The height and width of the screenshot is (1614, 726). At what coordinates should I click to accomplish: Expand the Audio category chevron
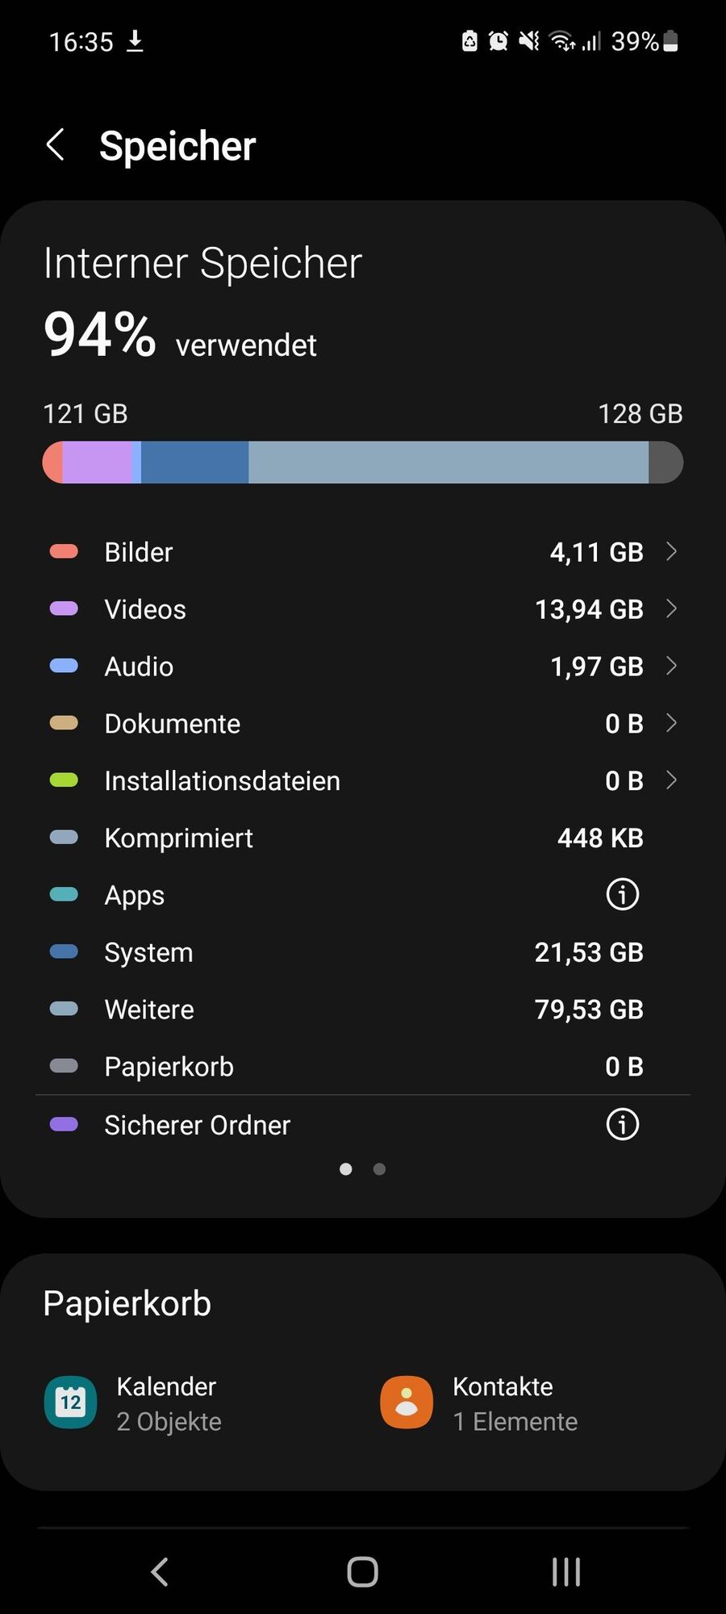point(671,666)
